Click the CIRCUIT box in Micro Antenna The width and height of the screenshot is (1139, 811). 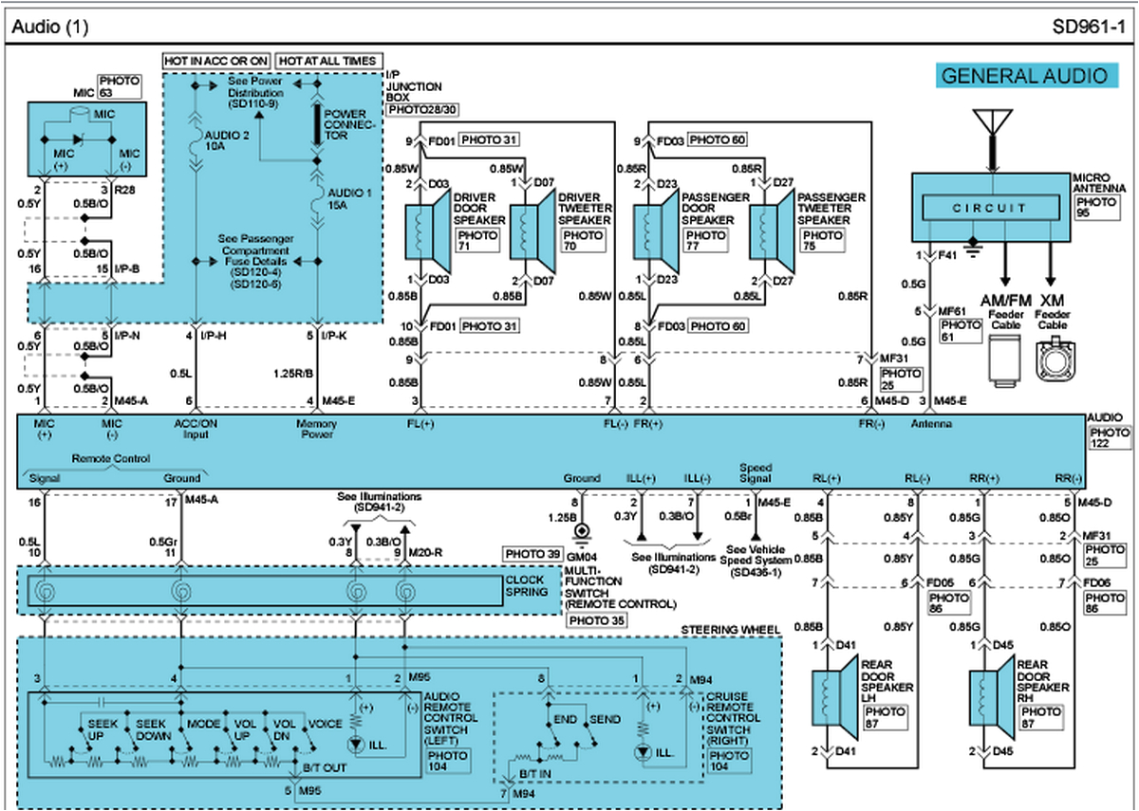coord(989,208)
